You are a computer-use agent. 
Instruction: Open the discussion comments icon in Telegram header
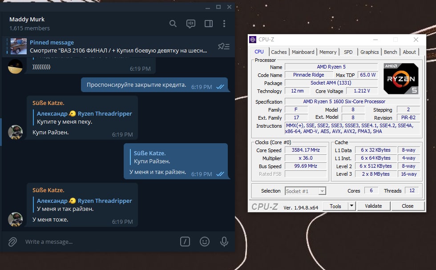click(x=191, y=24)
